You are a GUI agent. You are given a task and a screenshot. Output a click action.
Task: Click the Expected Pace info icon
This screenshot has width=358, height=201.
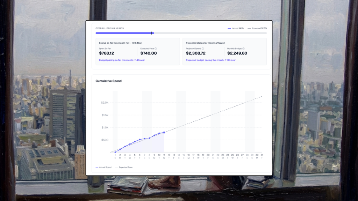point(156,48)
